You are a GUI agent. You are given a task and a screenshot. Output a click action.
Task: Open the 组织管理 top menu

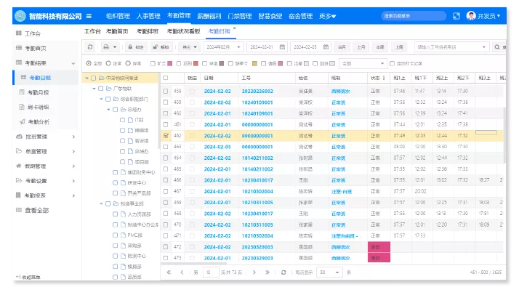(x=118, y=16)
